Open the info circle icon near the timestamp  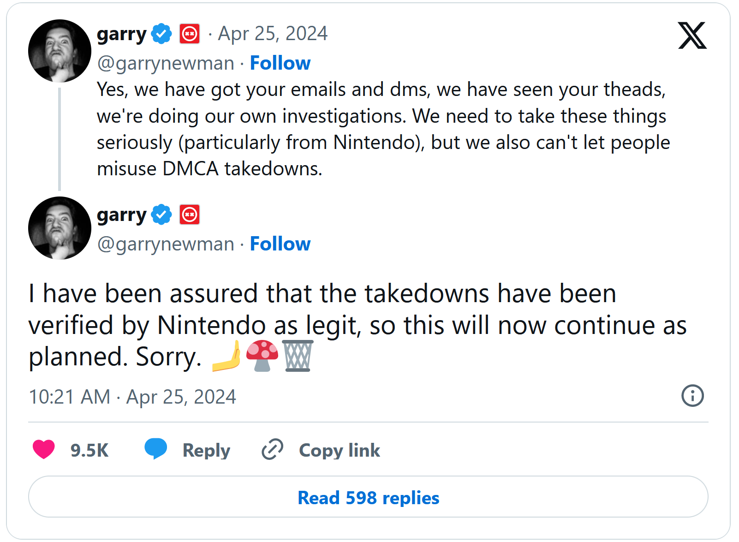(x=691, y=395)
